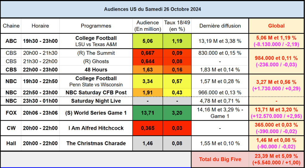The height and width of the screenshot is (168, 305).
Task: Click the '23,39 M et 5,09 %' total cell
Action: point(276,159)
